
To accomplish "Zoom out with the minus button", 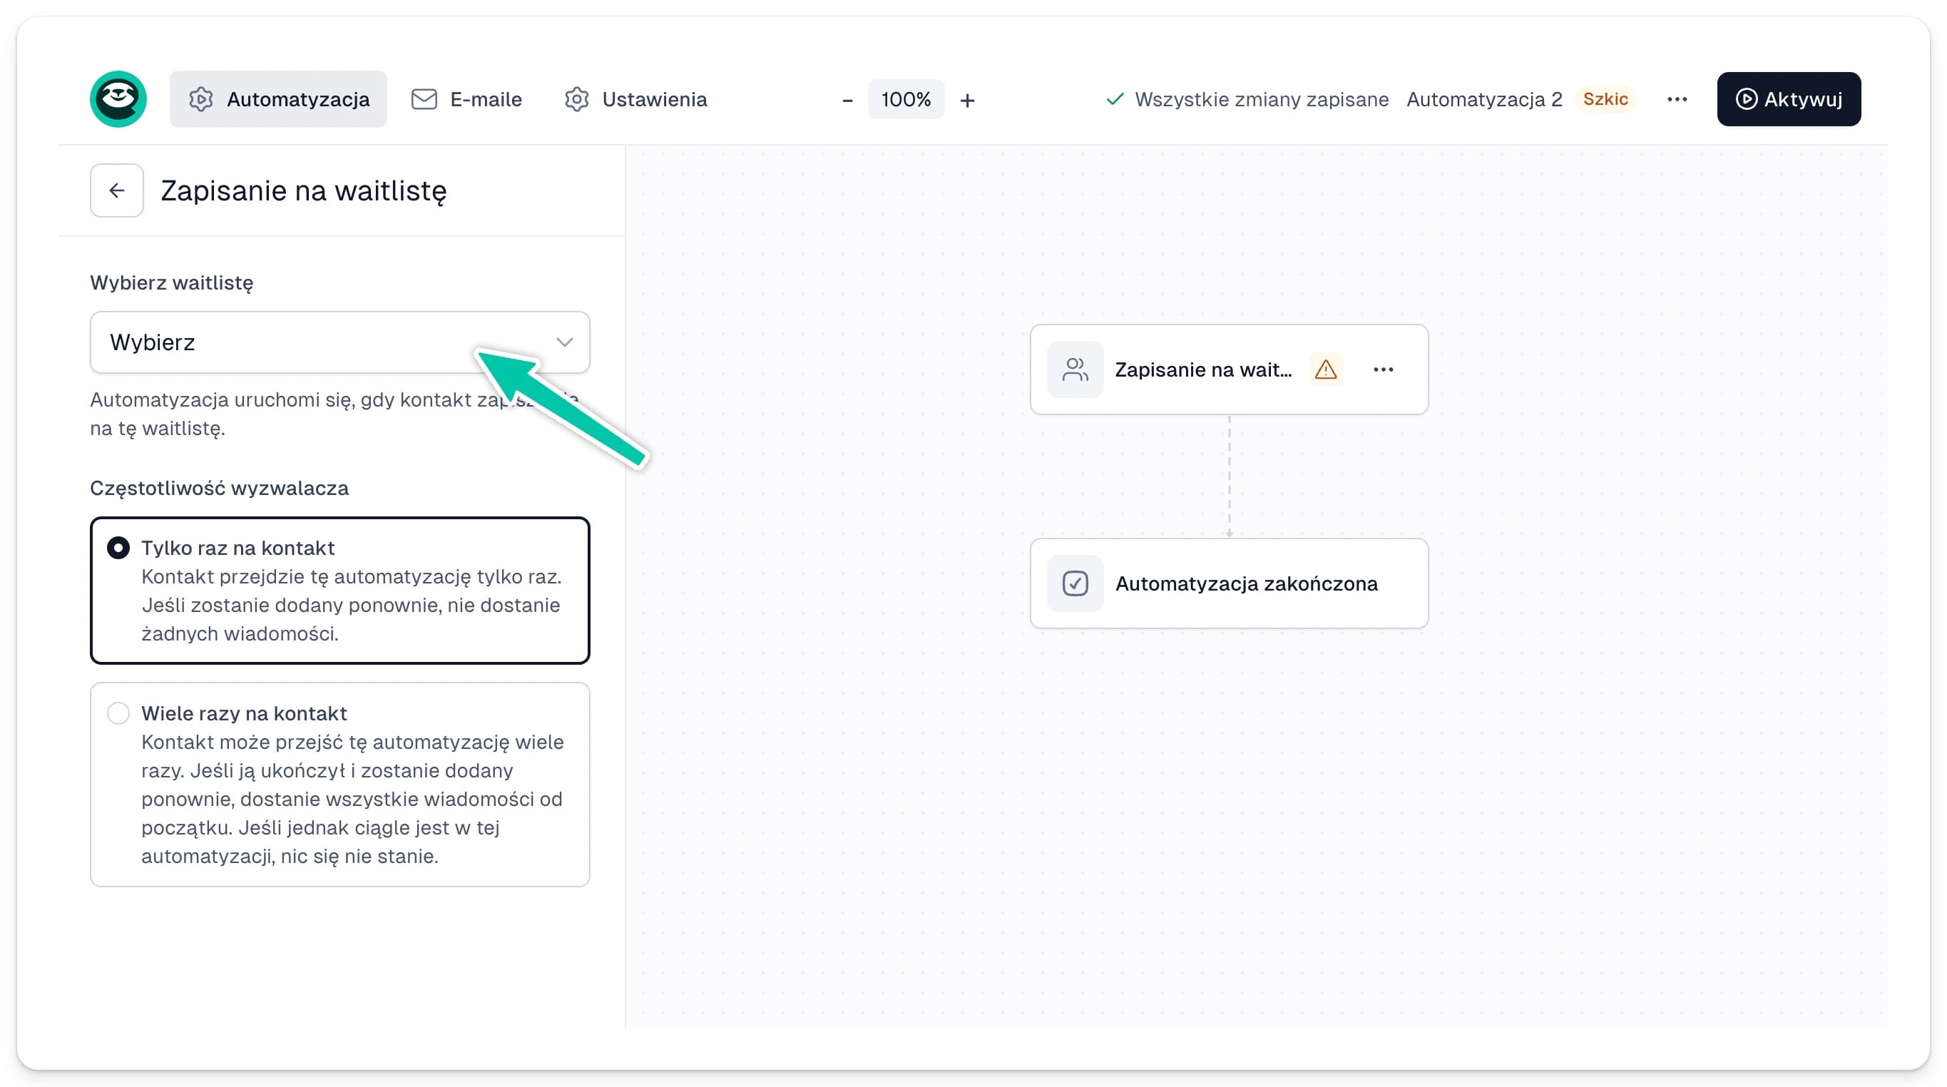I will 847,100.
